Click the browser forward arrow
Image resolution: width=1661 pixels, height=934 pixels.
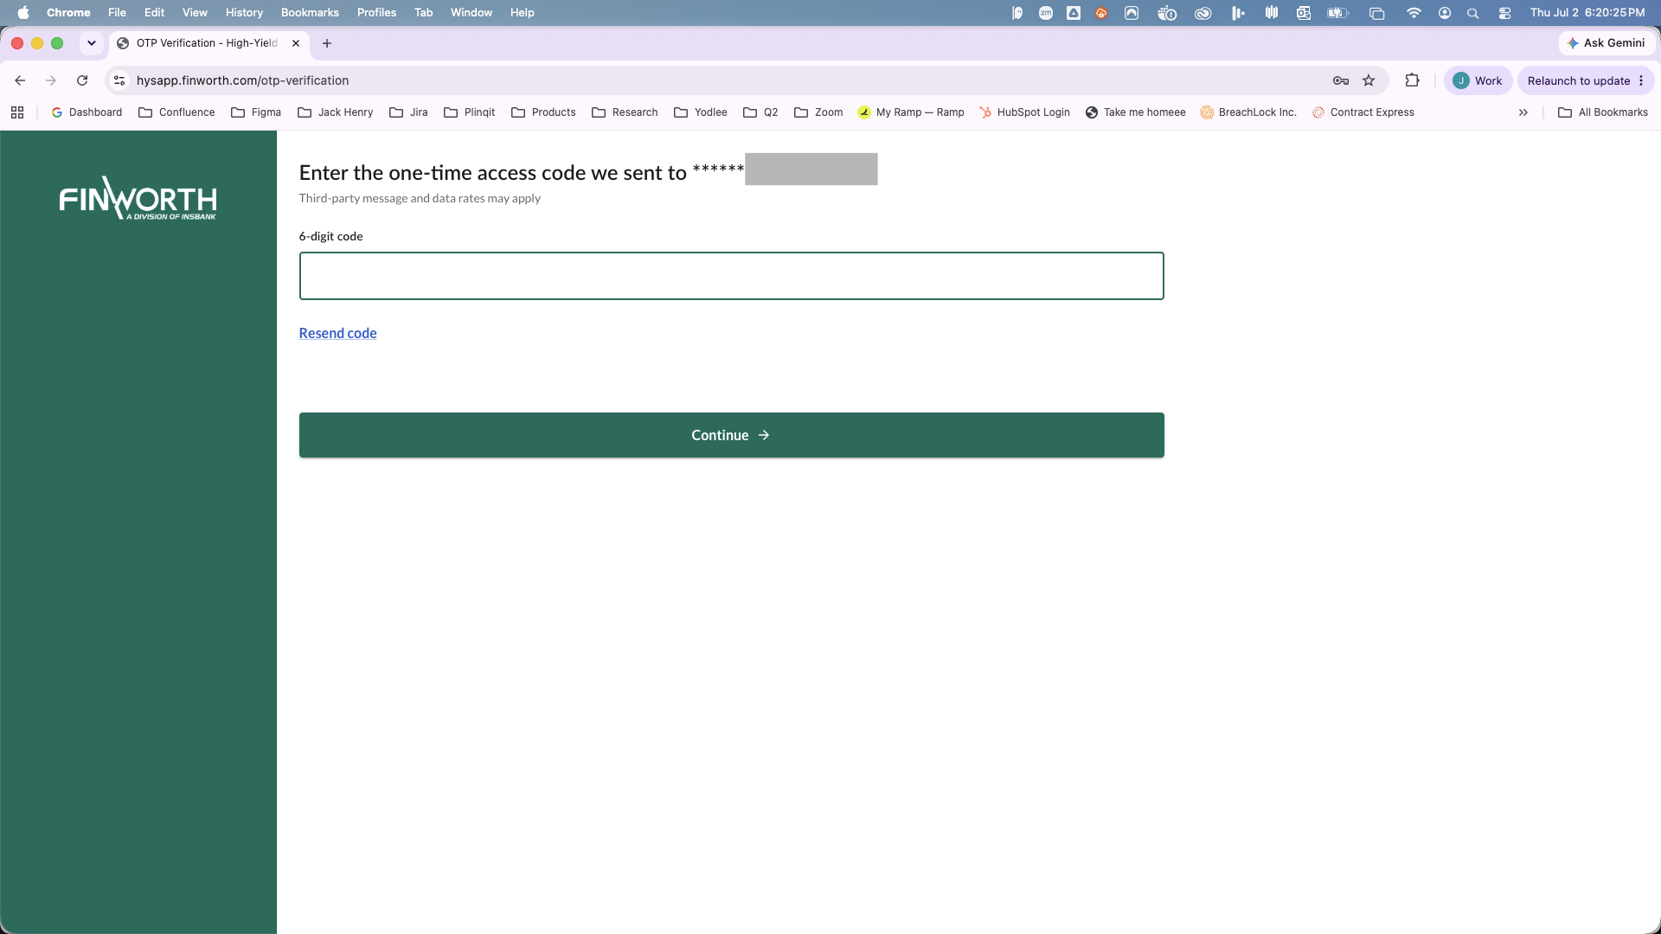[x=51, y=80]
